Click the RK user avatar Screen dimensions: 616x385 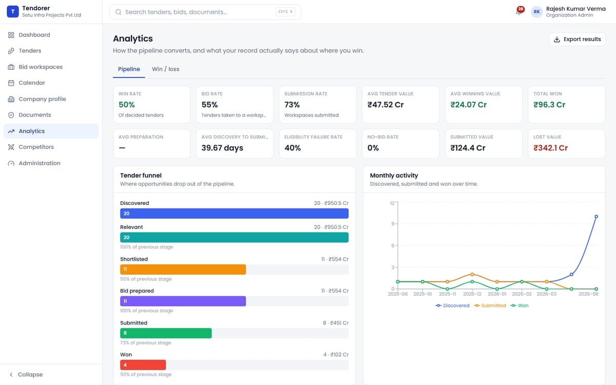[x=536, y=12]
